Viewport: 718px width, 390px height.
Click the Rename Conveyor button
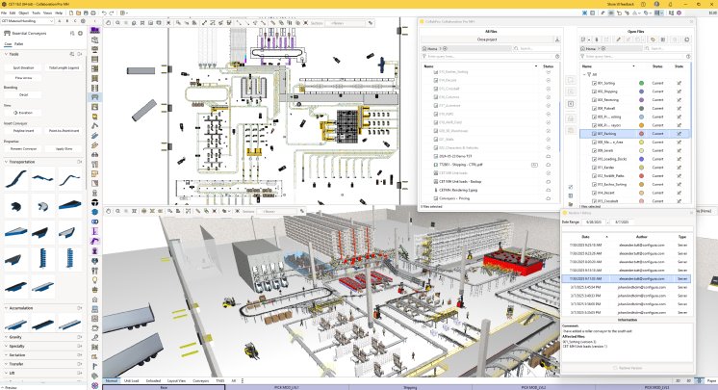pos(23,148)
